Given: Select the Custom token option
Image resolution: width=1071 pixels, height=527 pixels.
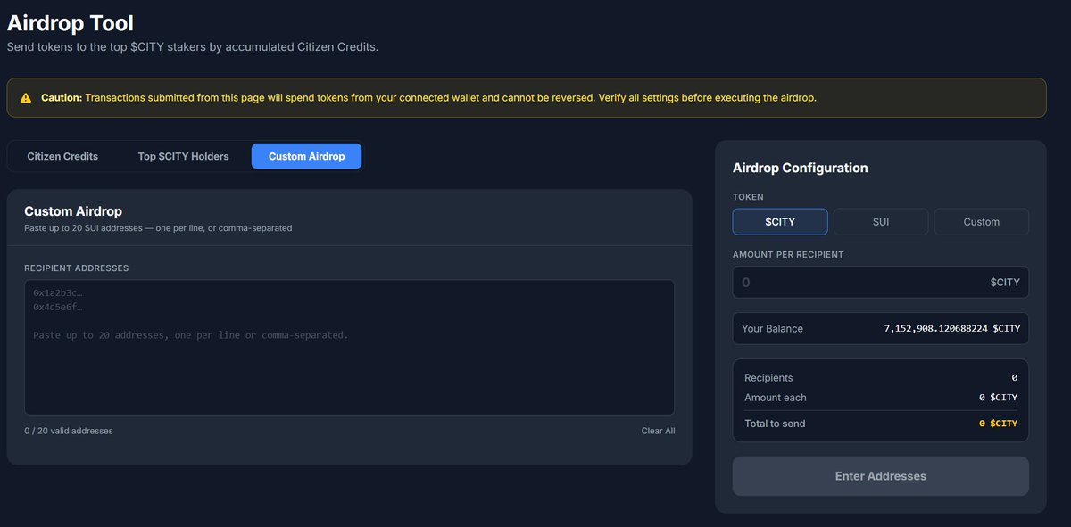Looking at the screenshot, I should 982,221.
